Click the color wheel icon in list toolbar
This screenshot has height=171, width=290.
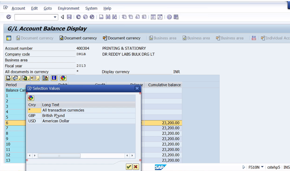[63, 78]
